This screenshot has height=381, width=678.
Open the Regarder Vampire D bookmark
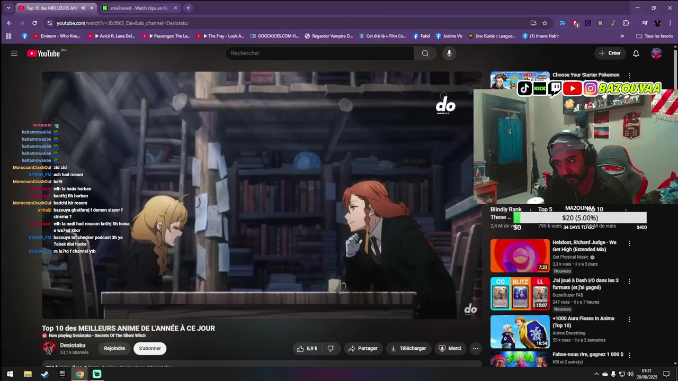[x=328, y=36]
